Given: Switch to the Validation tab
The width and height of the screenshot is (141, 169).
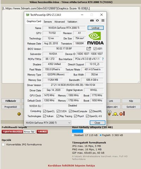Looking at the screenshot, I should coord(72,21).
